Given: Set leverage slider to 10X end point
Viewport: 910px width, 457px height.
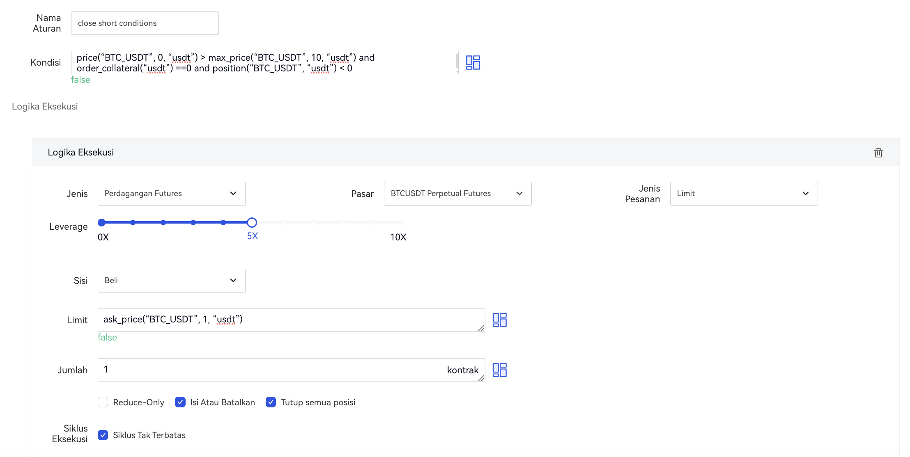Looking at the screenshot, I should [x=404, y=222].
